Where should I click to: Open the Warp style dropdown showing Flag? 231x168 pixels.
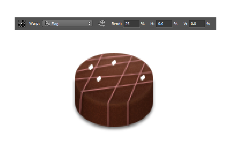coord(67,24)
